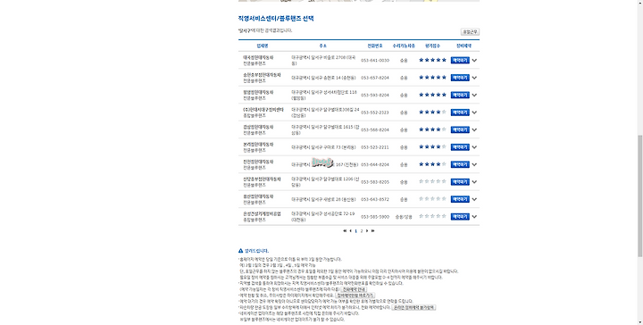Expand details for row 053-523-2211
The image size is (643, 325).
474,147
